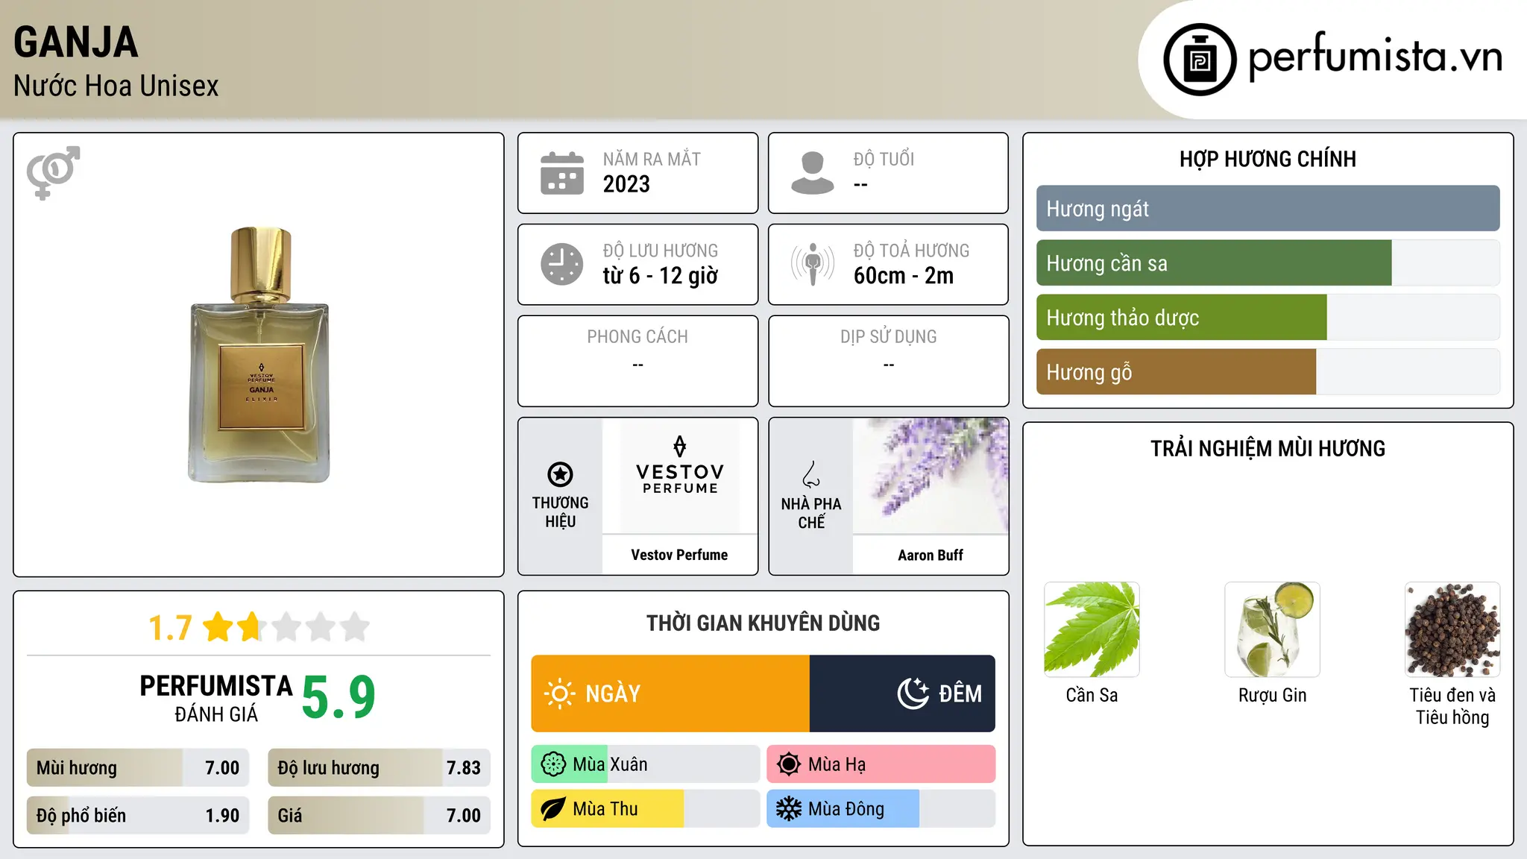Click the Hương gỗ accord bar
Image resolution: width=1527 pixels, height=859 pixels.
click(x=1268, y=372)
